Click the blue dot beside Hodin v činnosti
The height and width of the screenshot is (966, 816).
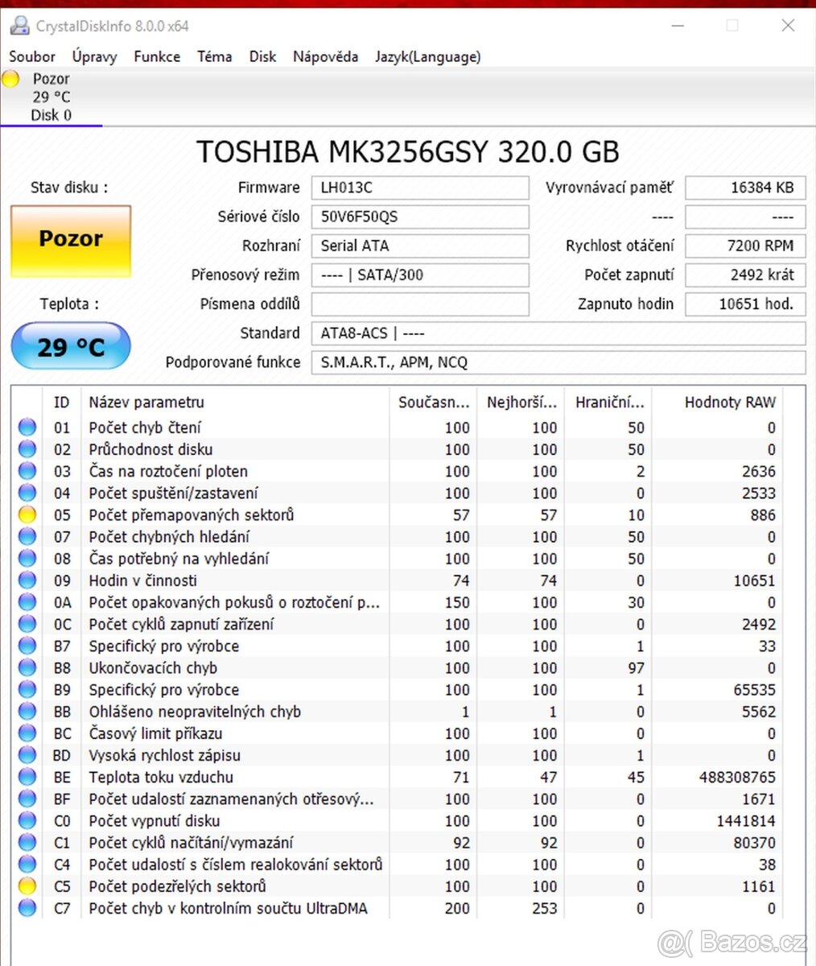[x=27, y=580]
